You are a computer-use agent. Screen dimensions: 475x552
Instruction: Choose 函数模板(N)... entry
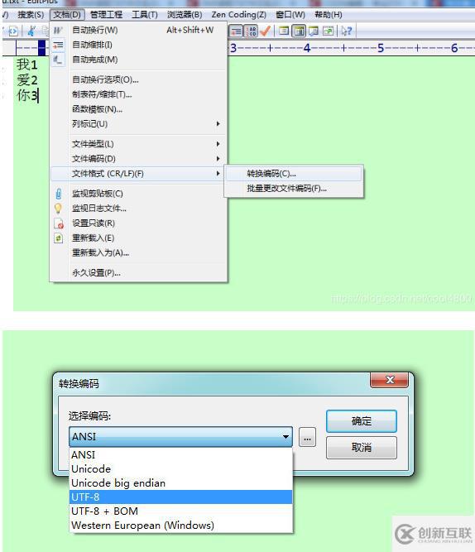click(x=139, y=109)
